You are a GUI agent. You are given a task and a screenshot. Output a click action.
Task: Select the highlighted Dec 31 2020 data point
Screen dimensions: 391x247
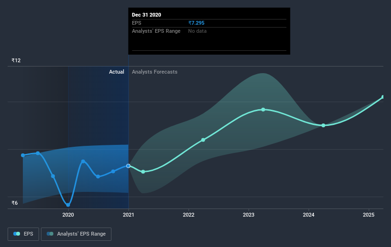[128, 166]
